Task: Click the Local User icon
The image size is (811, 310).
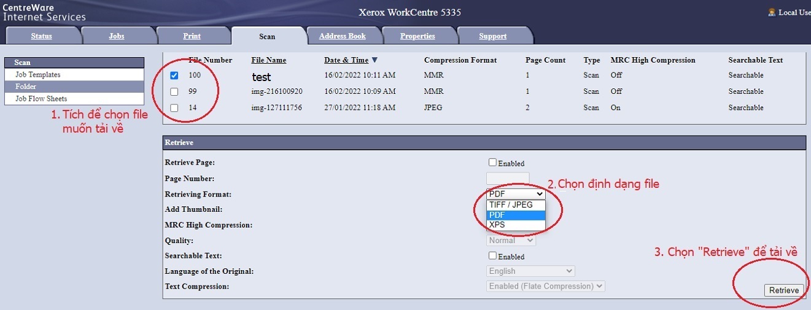Action: coord(772,12)
